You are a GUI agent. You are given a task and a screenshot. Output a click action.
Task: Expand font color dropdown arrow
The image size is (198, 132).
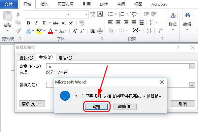(x=56, y=31)
